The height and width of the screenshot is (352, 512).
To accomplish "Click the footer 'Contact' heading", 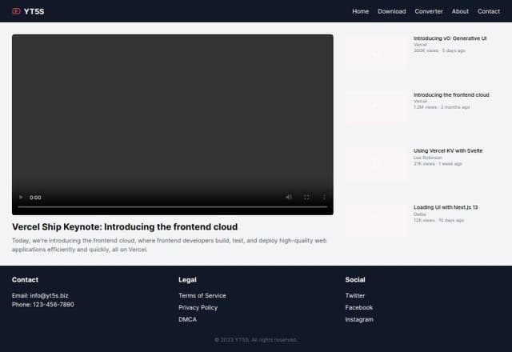I will (x=25, y=279).
